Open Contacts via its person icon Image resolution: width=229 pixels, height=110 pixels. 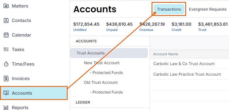point(6,20)
